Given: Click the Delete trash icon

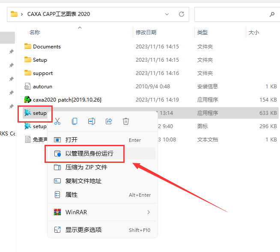Looking at the screenshot, I should [126, 121].
